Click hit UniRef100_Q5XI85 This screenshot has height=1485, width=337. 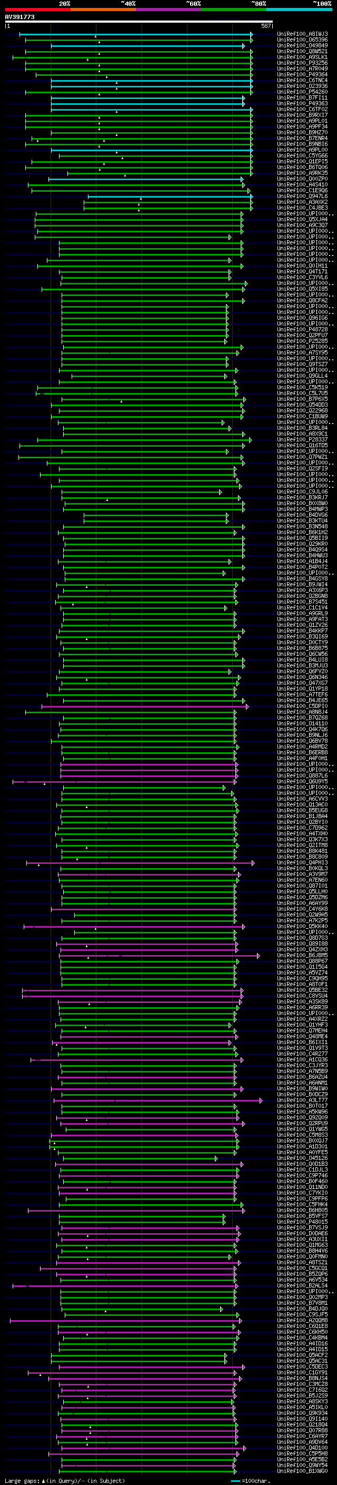coord(302,289)
